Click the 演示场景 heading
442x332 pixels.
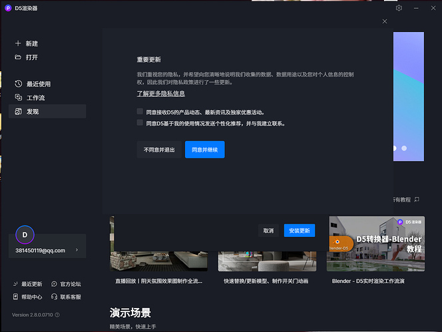pyautogui.click(x=130, y=313)
